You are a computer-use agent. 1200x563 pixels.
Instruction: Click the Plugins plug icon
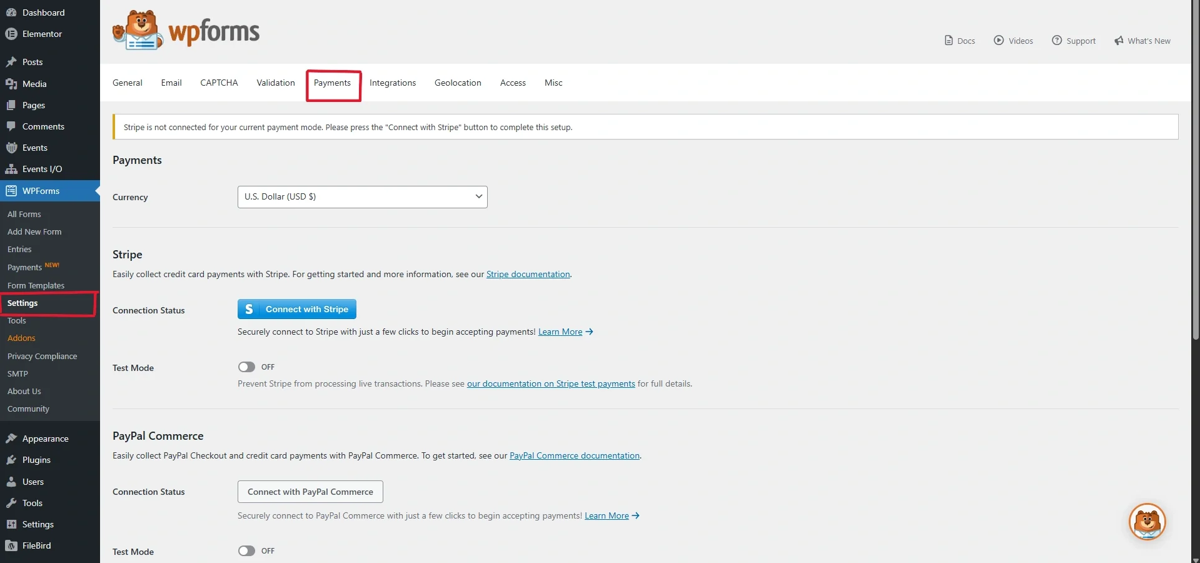pyautogui.click(x=11, y=460)
